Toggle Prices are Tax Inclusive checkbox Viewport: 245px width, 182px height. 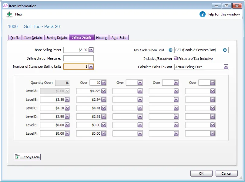(x=176, y=58)
